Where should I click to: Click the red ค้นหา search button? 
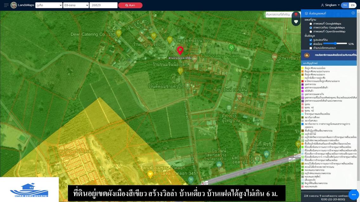[x=130, y=5]
